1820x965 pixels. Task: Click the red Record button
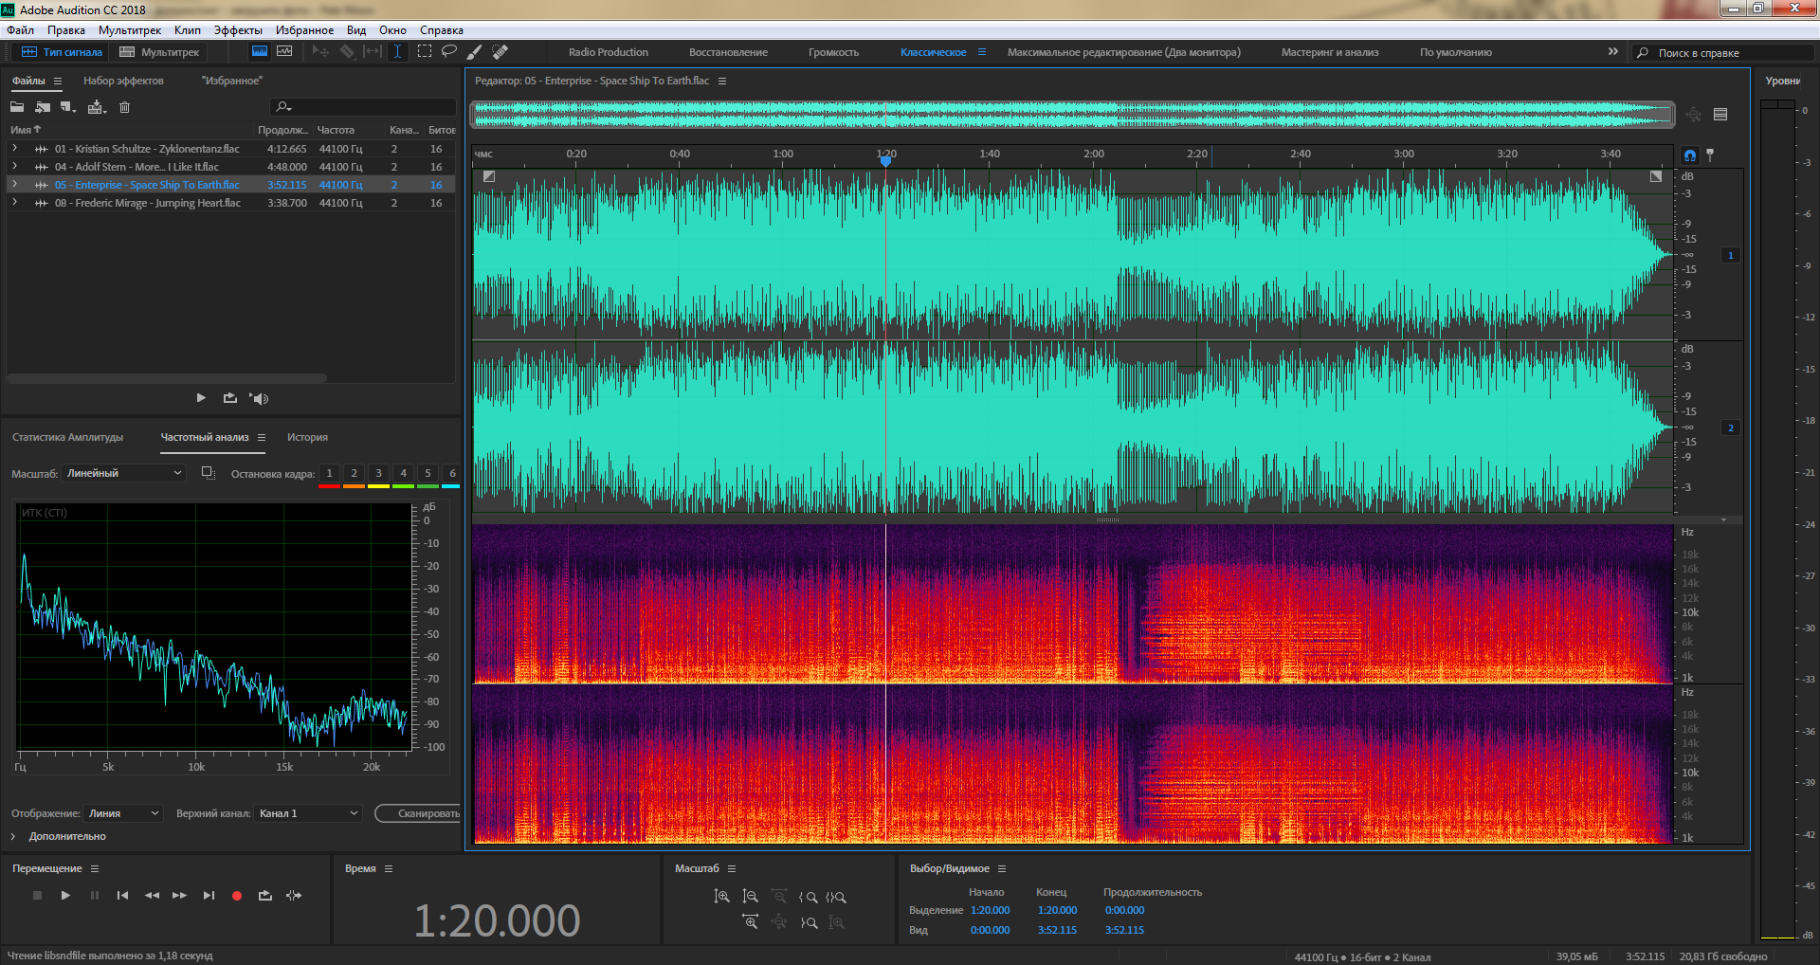click(x=237, y=895)
